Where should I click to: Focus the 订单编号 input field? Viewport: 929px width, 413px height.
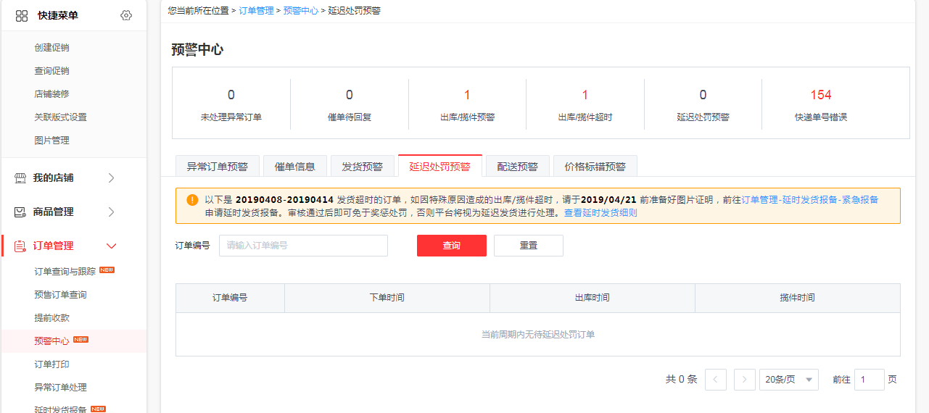point(303,246)
